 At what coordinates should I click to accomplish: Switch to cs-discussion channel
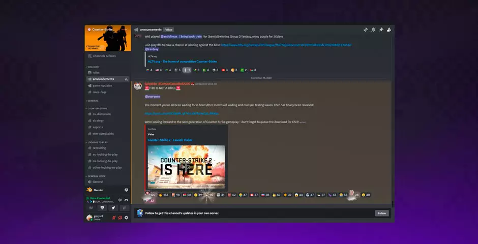click(108, 114)
